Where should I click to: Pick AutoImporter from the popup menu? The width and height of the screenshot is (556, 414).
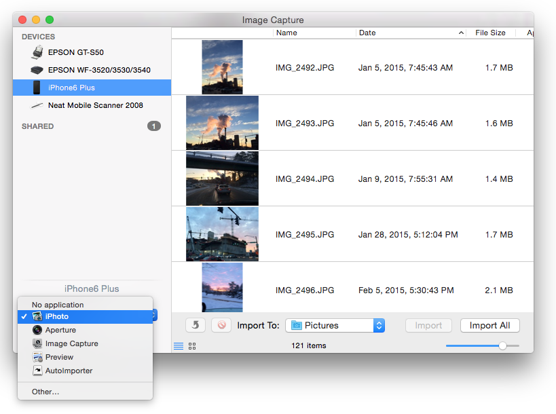pyautogui.click(x=69, y=371)
